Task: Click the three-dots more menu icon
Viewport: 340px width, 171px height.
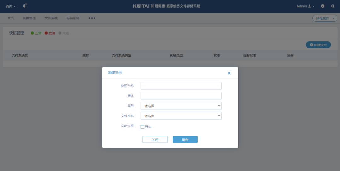Action: [92, 18]
